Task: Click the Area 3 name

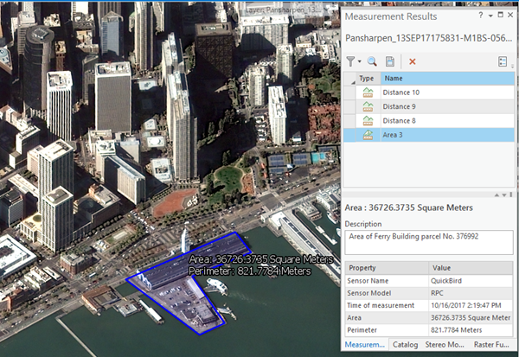Action: (x=393, y=135)
